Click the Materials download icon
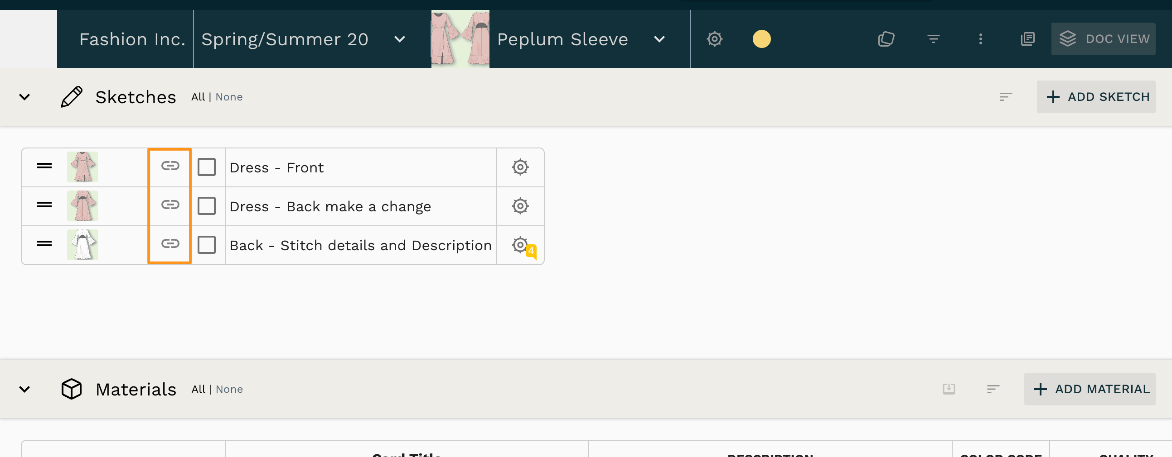The width and height of the screenshot is (1172, 457). click(949, 389)
